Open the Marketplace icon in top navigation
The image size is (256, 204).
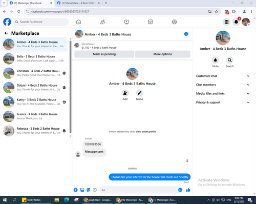point(151,22)
